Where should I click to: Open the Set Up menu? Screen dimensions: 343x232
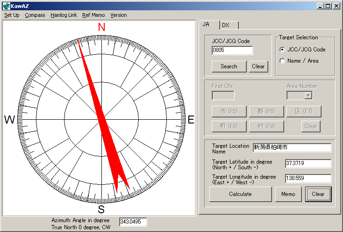click(12, 15)
